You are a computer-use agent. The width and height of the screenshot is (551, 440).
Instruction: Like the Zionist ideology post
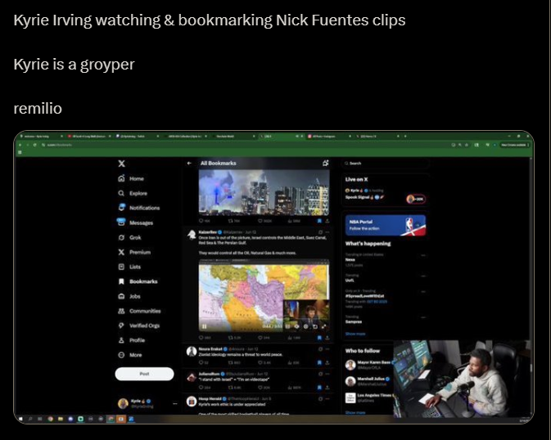pos(265,363)
